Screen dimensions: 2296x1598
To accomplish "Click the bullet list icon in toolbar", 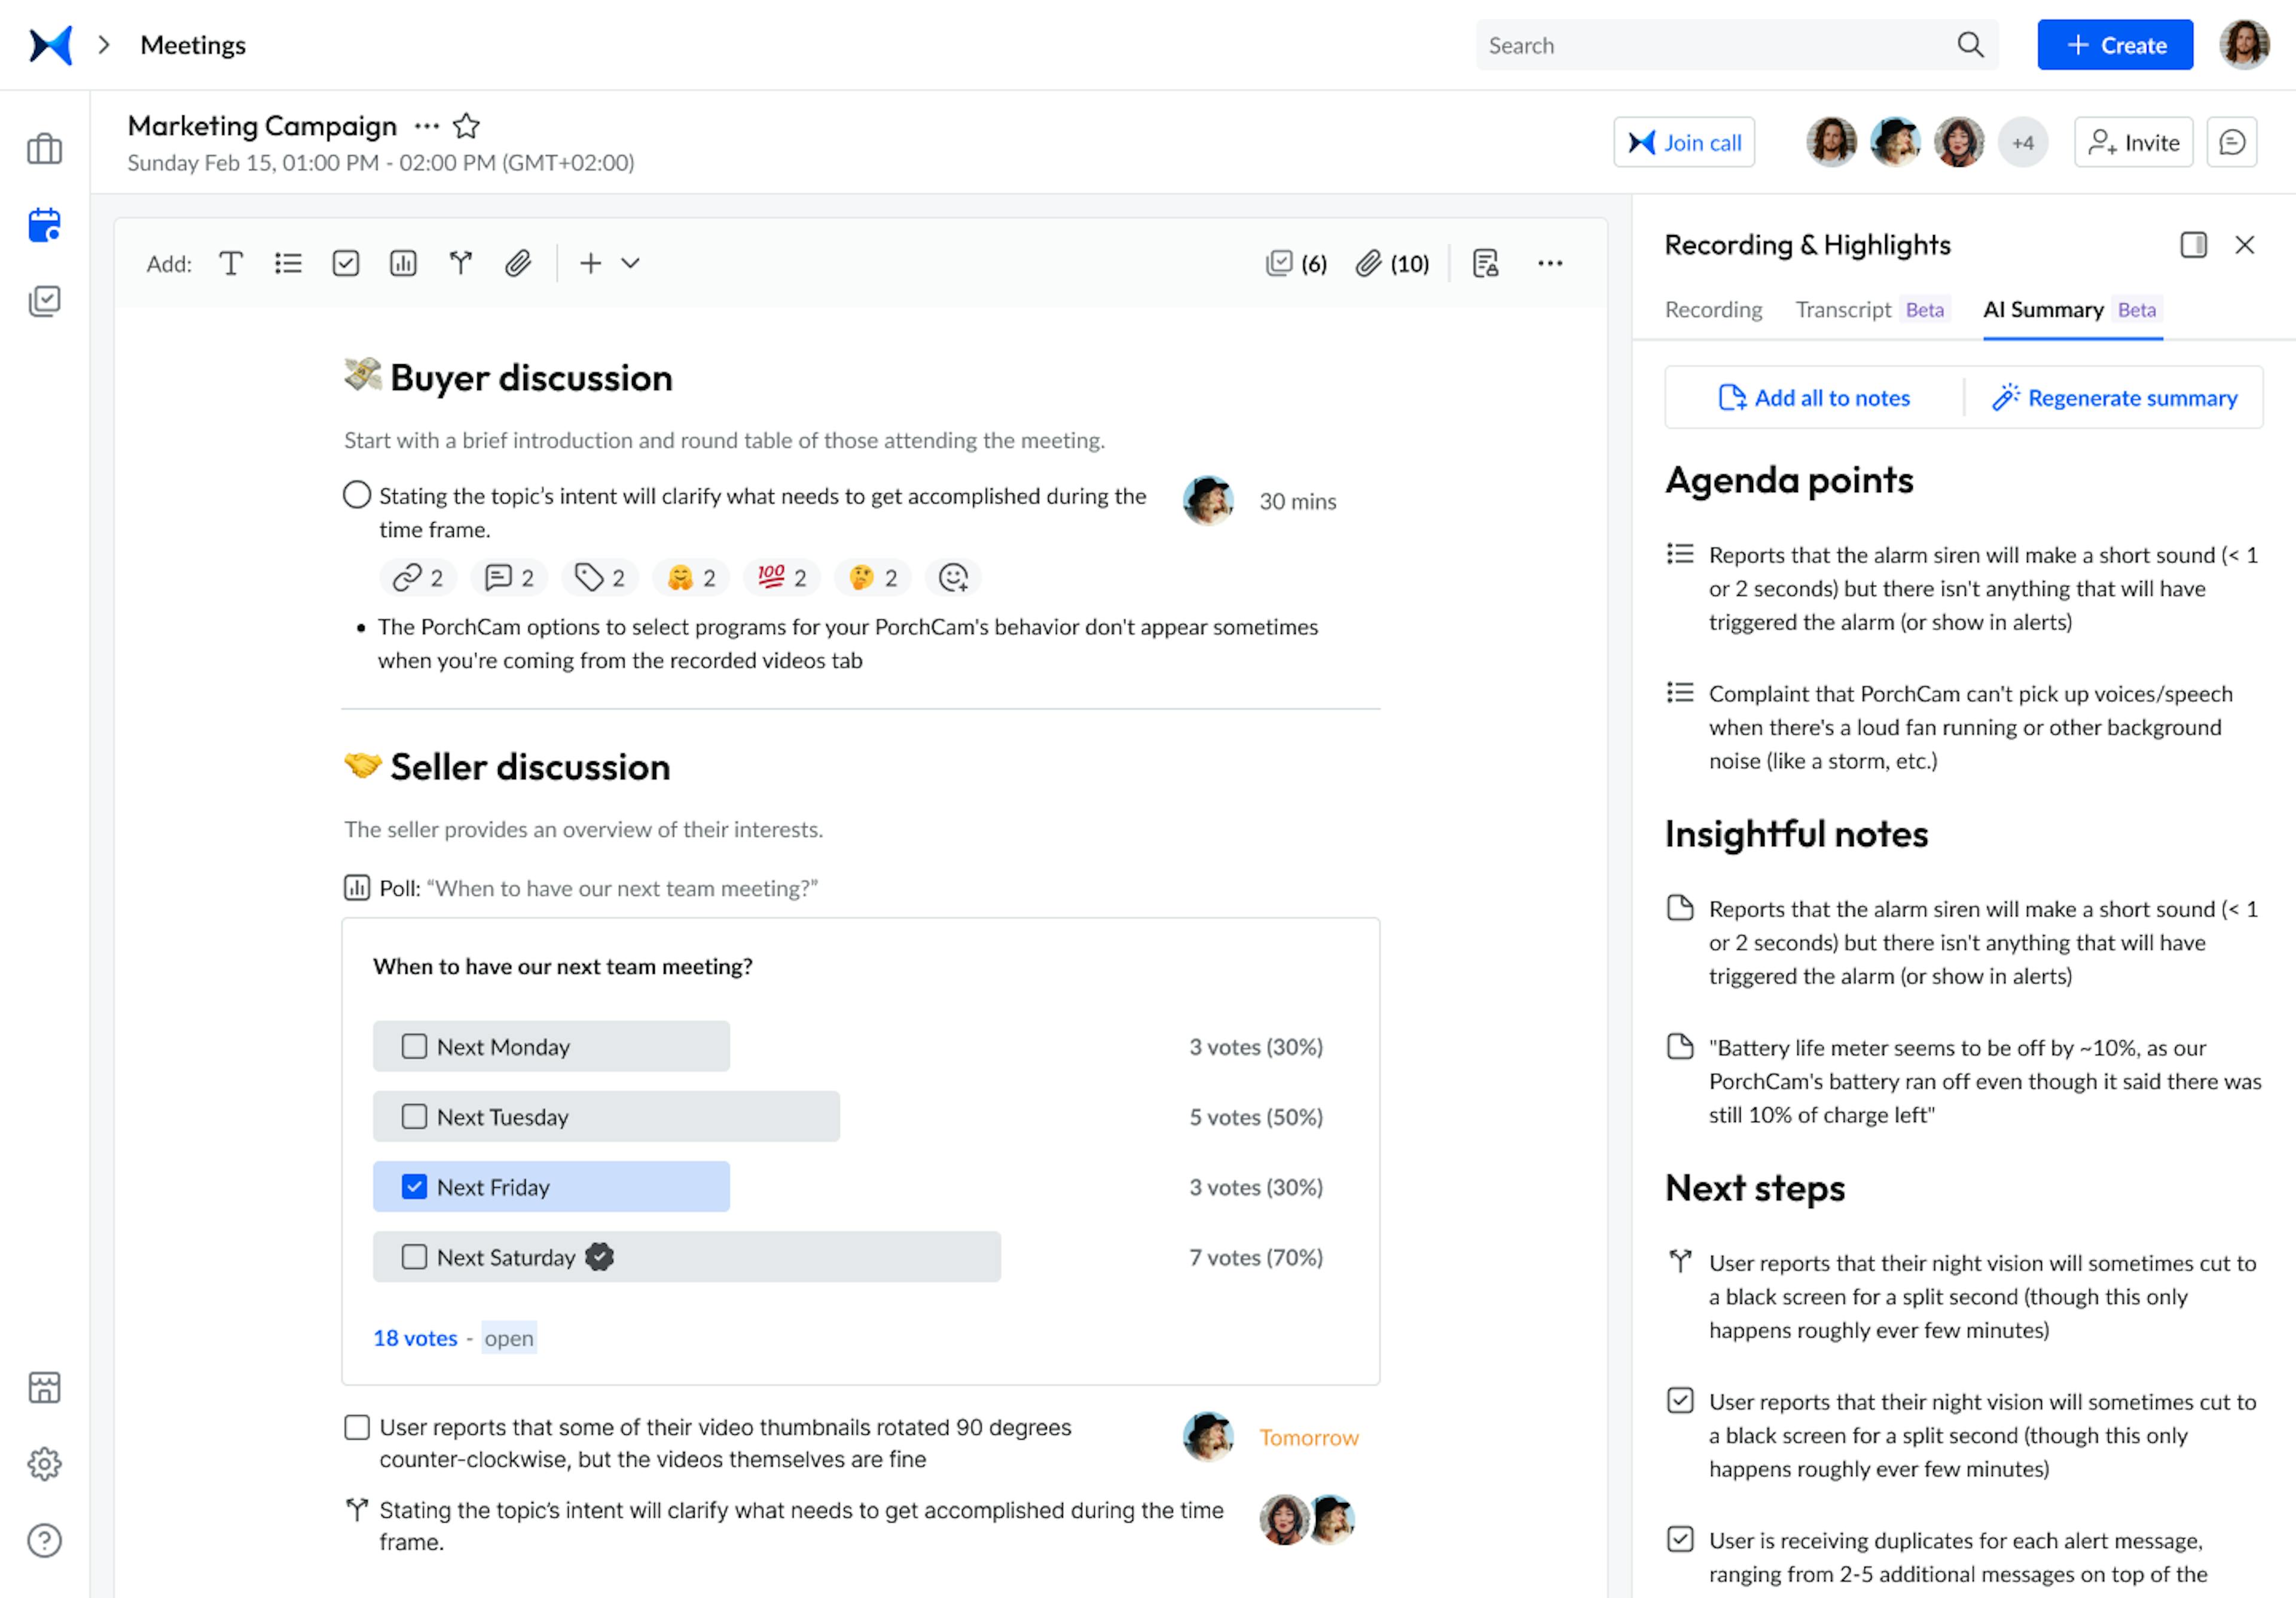I will tap(286, 263).
